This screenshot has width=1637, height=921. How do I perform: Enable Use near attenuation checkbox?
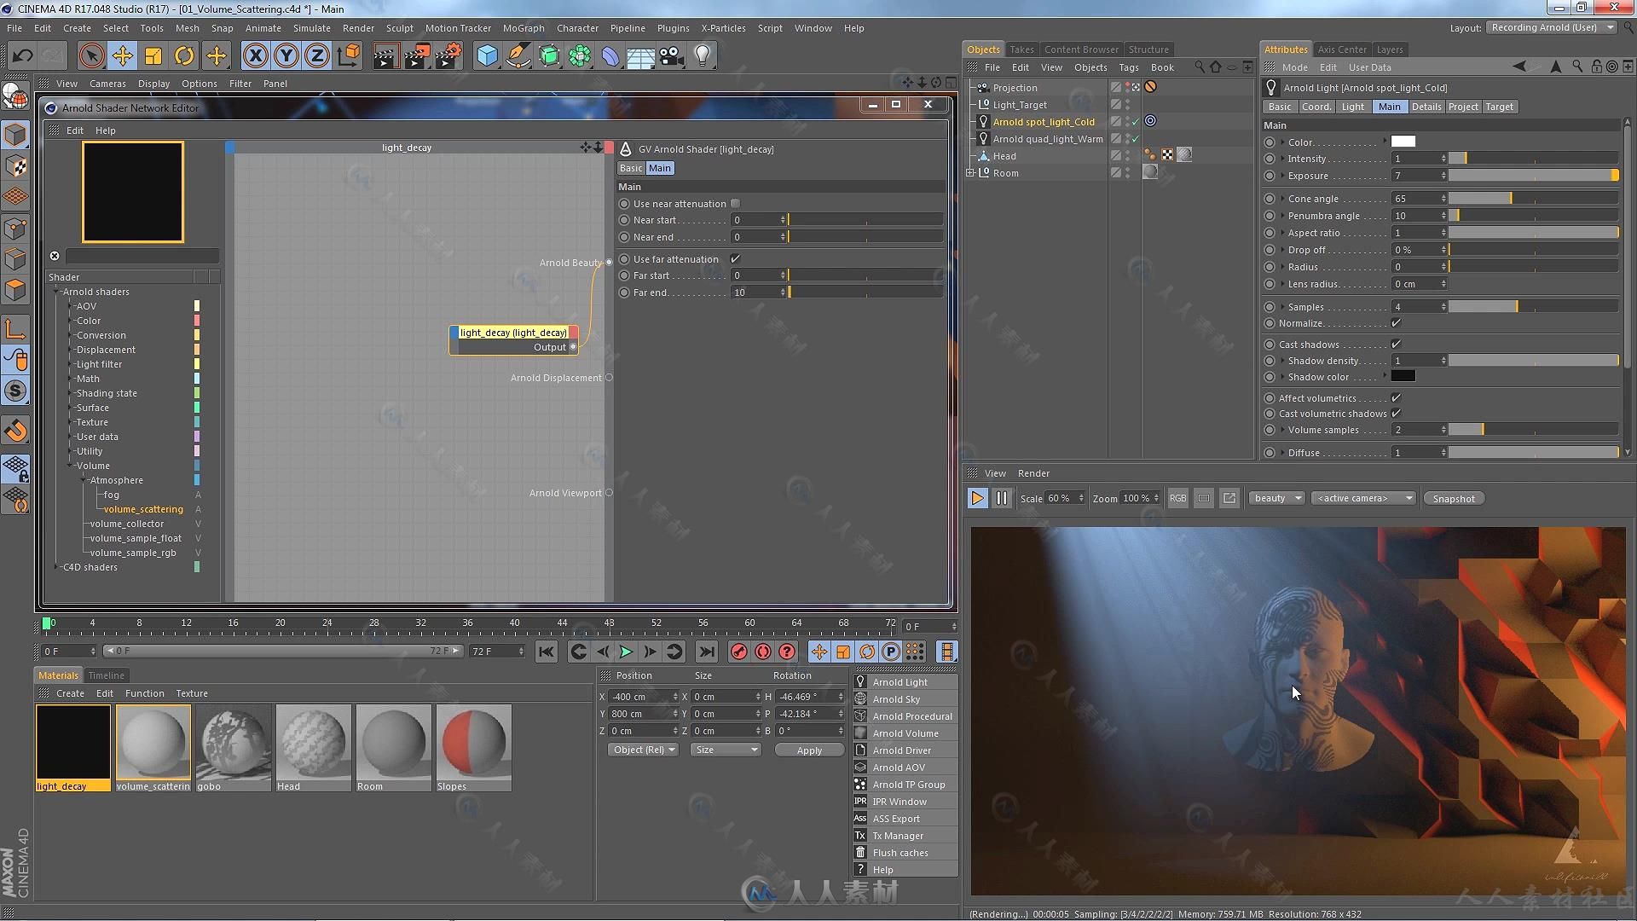click(x=735, y=204)
